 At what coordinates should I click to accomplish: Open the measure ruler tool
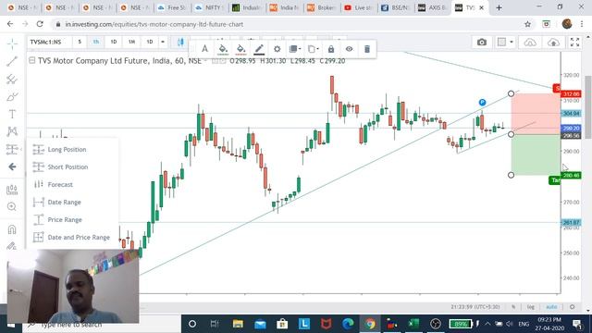tap(12, 189)
